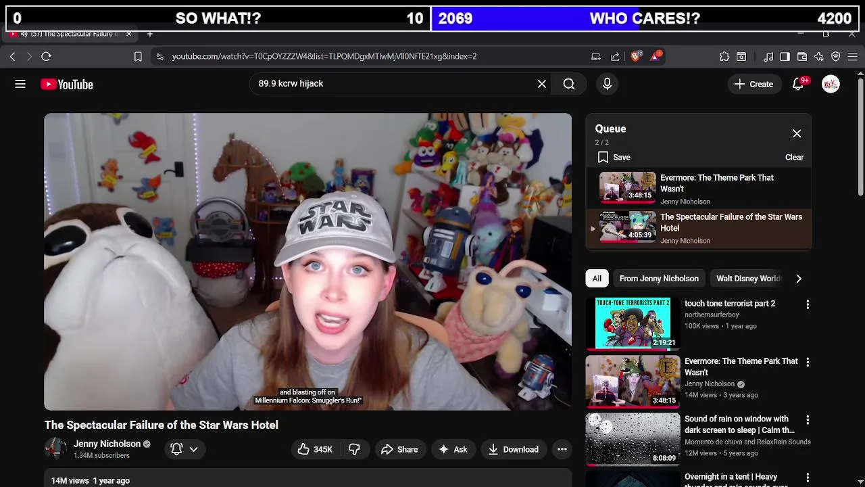Screen dimensions: 865x487
Task: Clear the queue
Action: [x=794, y=157]
